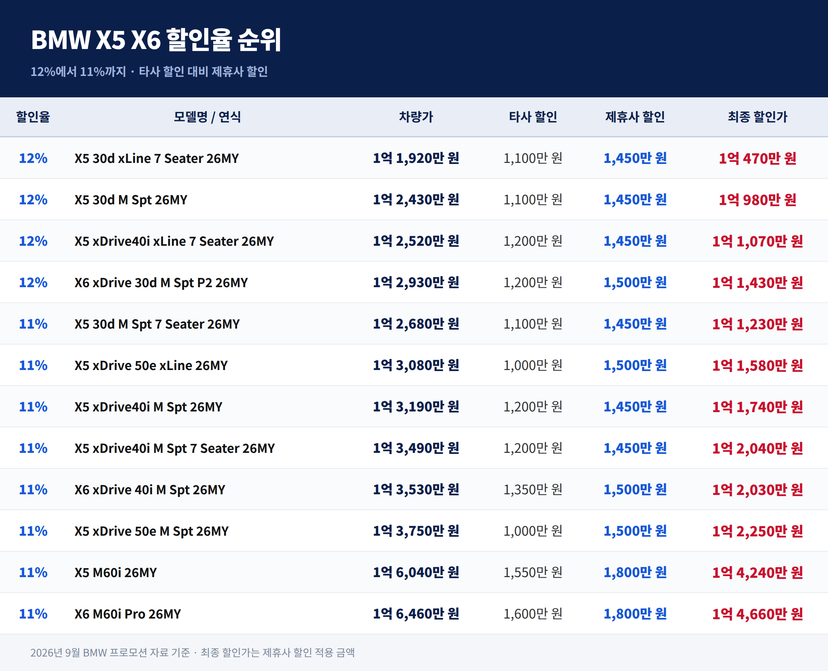
Task: Select competitor discount "1,550만 원"
Action: [x=533, y=572]
